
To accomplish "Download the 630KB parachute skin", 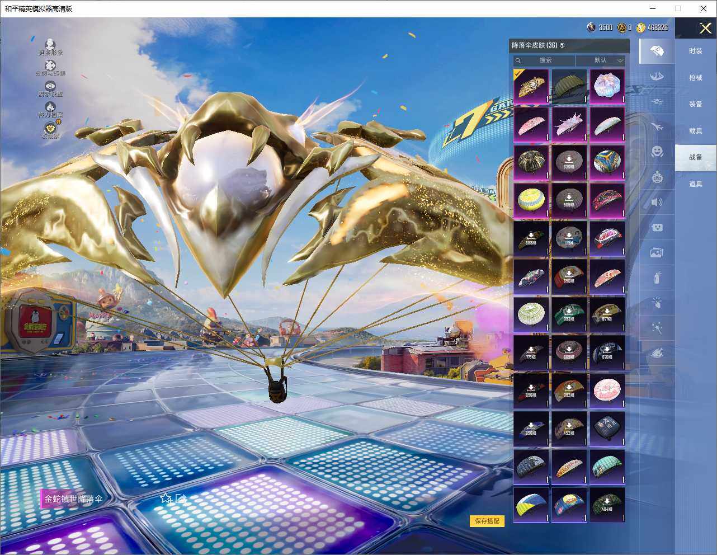I will click(x=569, y=162).
